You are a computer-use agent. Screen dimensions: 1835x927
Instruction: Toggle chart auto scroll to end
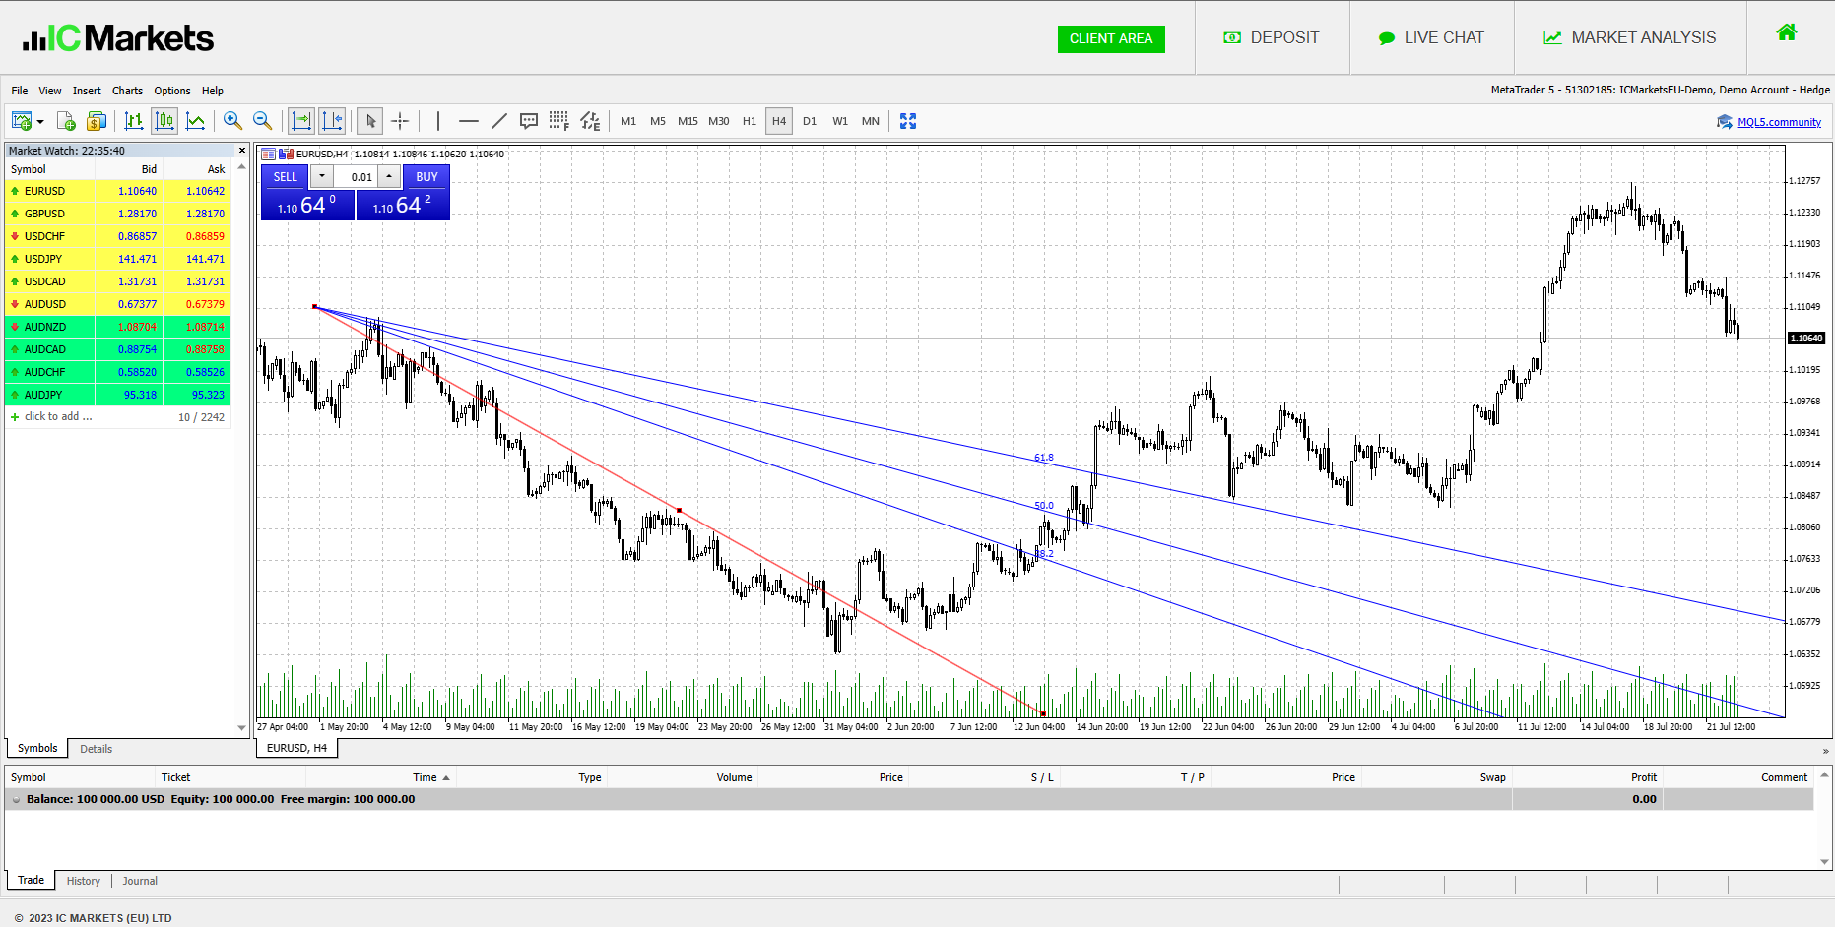click(301, 121)
